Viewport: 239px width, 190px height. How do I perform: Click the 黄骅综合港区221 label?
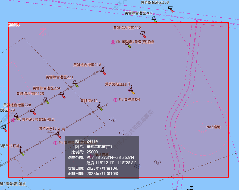tap(59, 77)
